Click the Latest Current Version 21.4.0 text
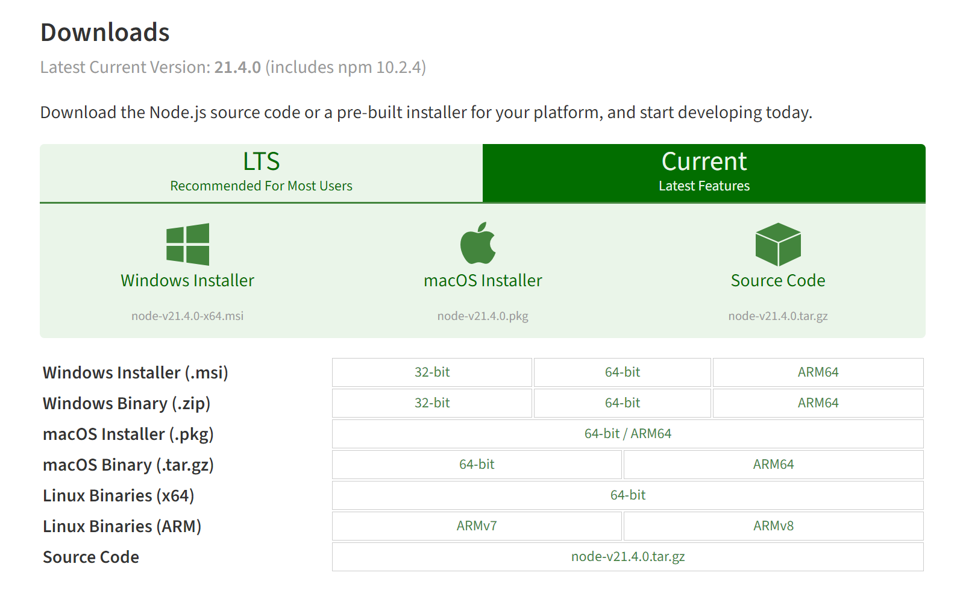The image size is (960, 599). pyautogui.click(x=233, y=67)
